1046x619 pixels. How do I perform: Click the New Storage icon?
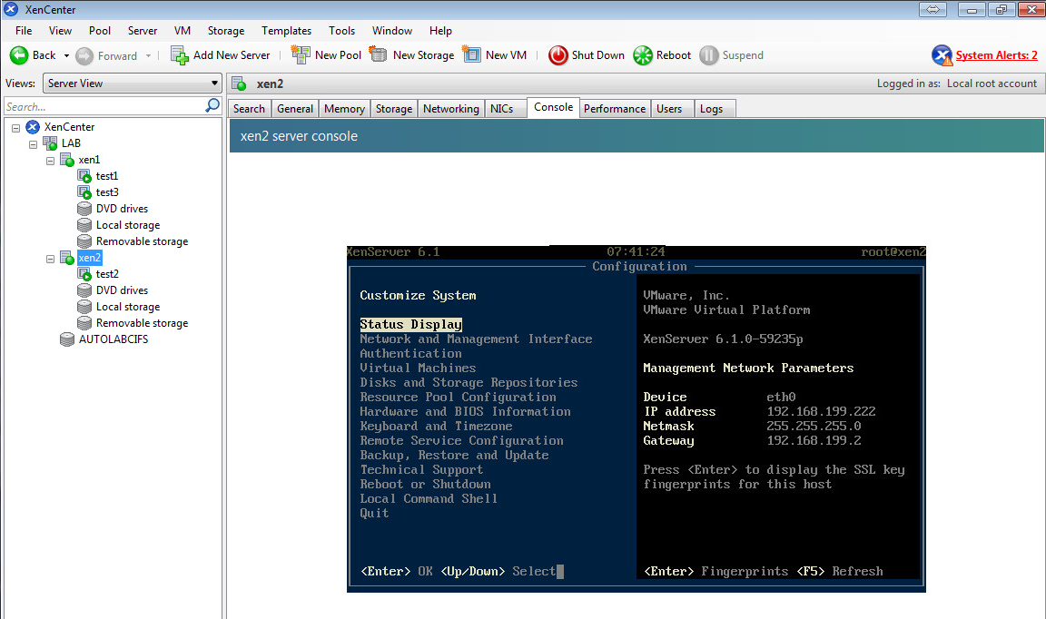point(379,55)
